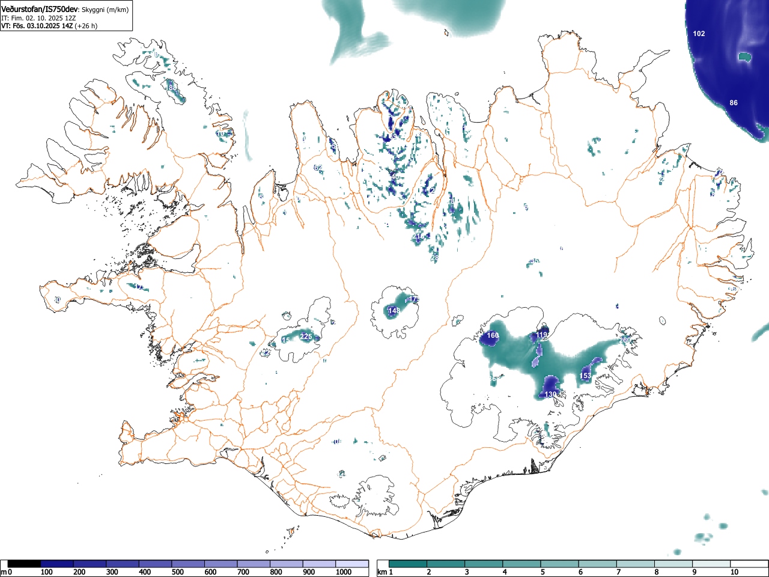Viewport: 769px width, 577px height.
Task: Click the '260' visibility value label
Action: (x=625, y=340)
